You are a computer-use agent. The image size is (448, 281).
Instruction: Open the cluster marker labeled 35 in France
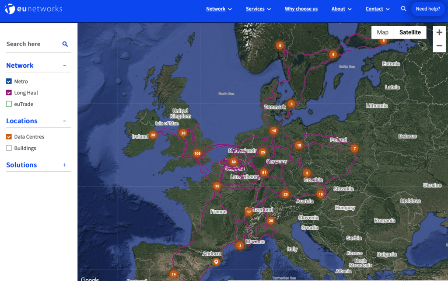(217, 186)
